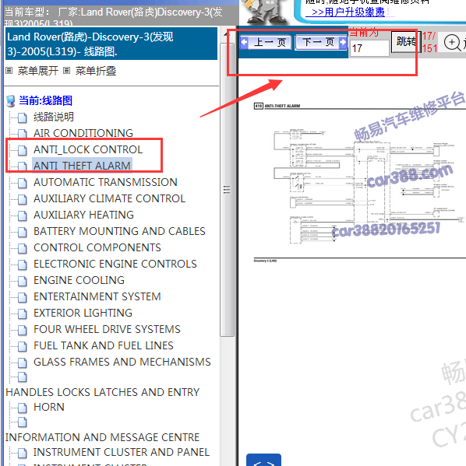
Task: Open CONTROL COMPONENTS entry
Action: click(x=97, y=247)
